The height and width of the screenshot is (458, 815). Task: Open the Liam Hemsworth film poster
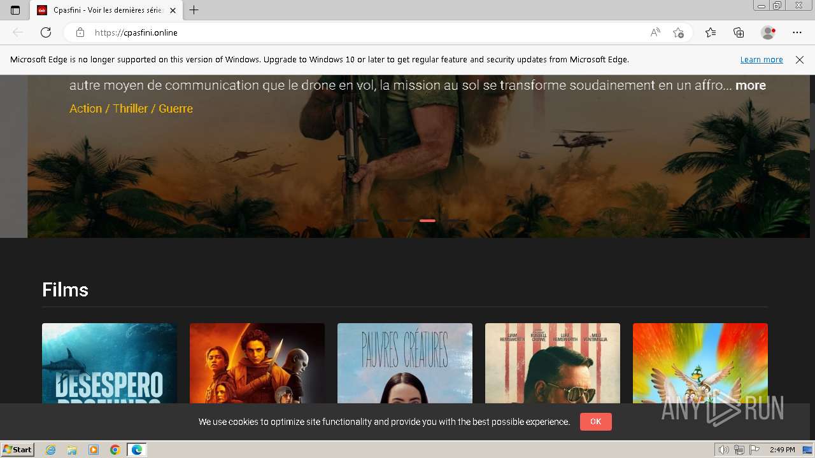pyautogui.click(x=553, y=363)
